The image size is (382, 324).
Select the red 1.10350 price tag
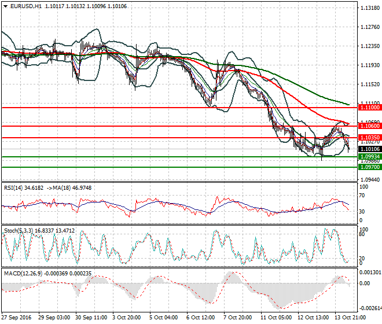[x=369, y=138]
